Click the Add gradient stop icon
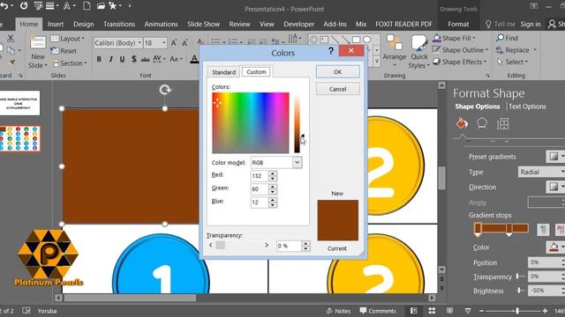Screen dimensions: 565x317 (543, 229)
